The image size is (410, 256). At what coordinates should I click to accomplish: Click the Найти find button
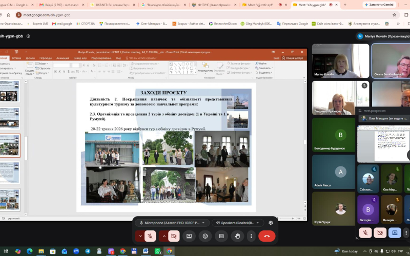[261, 63]
